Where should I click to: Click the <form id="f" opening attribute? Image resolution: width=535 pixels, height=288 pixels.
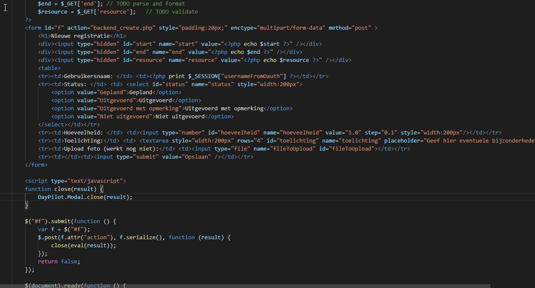pyautogui.click(x=45, y=28)
